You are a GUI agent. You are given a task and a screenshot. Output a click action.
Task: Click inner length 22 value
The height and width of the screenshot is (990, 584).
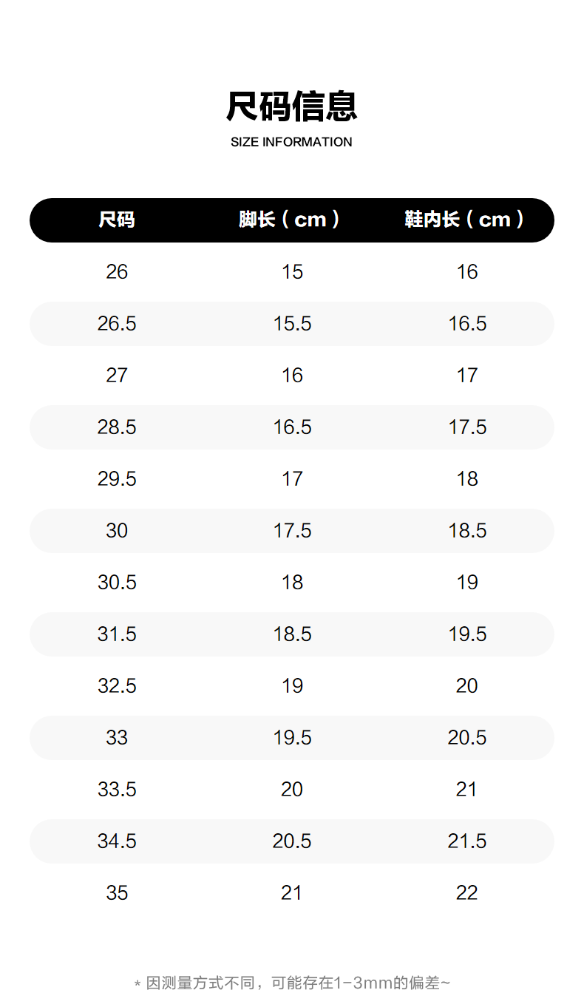tap(467, 893)
